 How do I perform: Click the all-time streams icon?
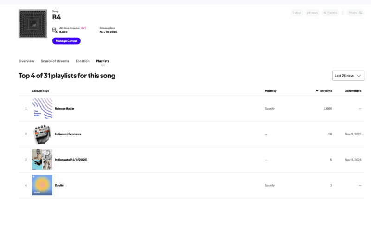(x=55, y=30)
